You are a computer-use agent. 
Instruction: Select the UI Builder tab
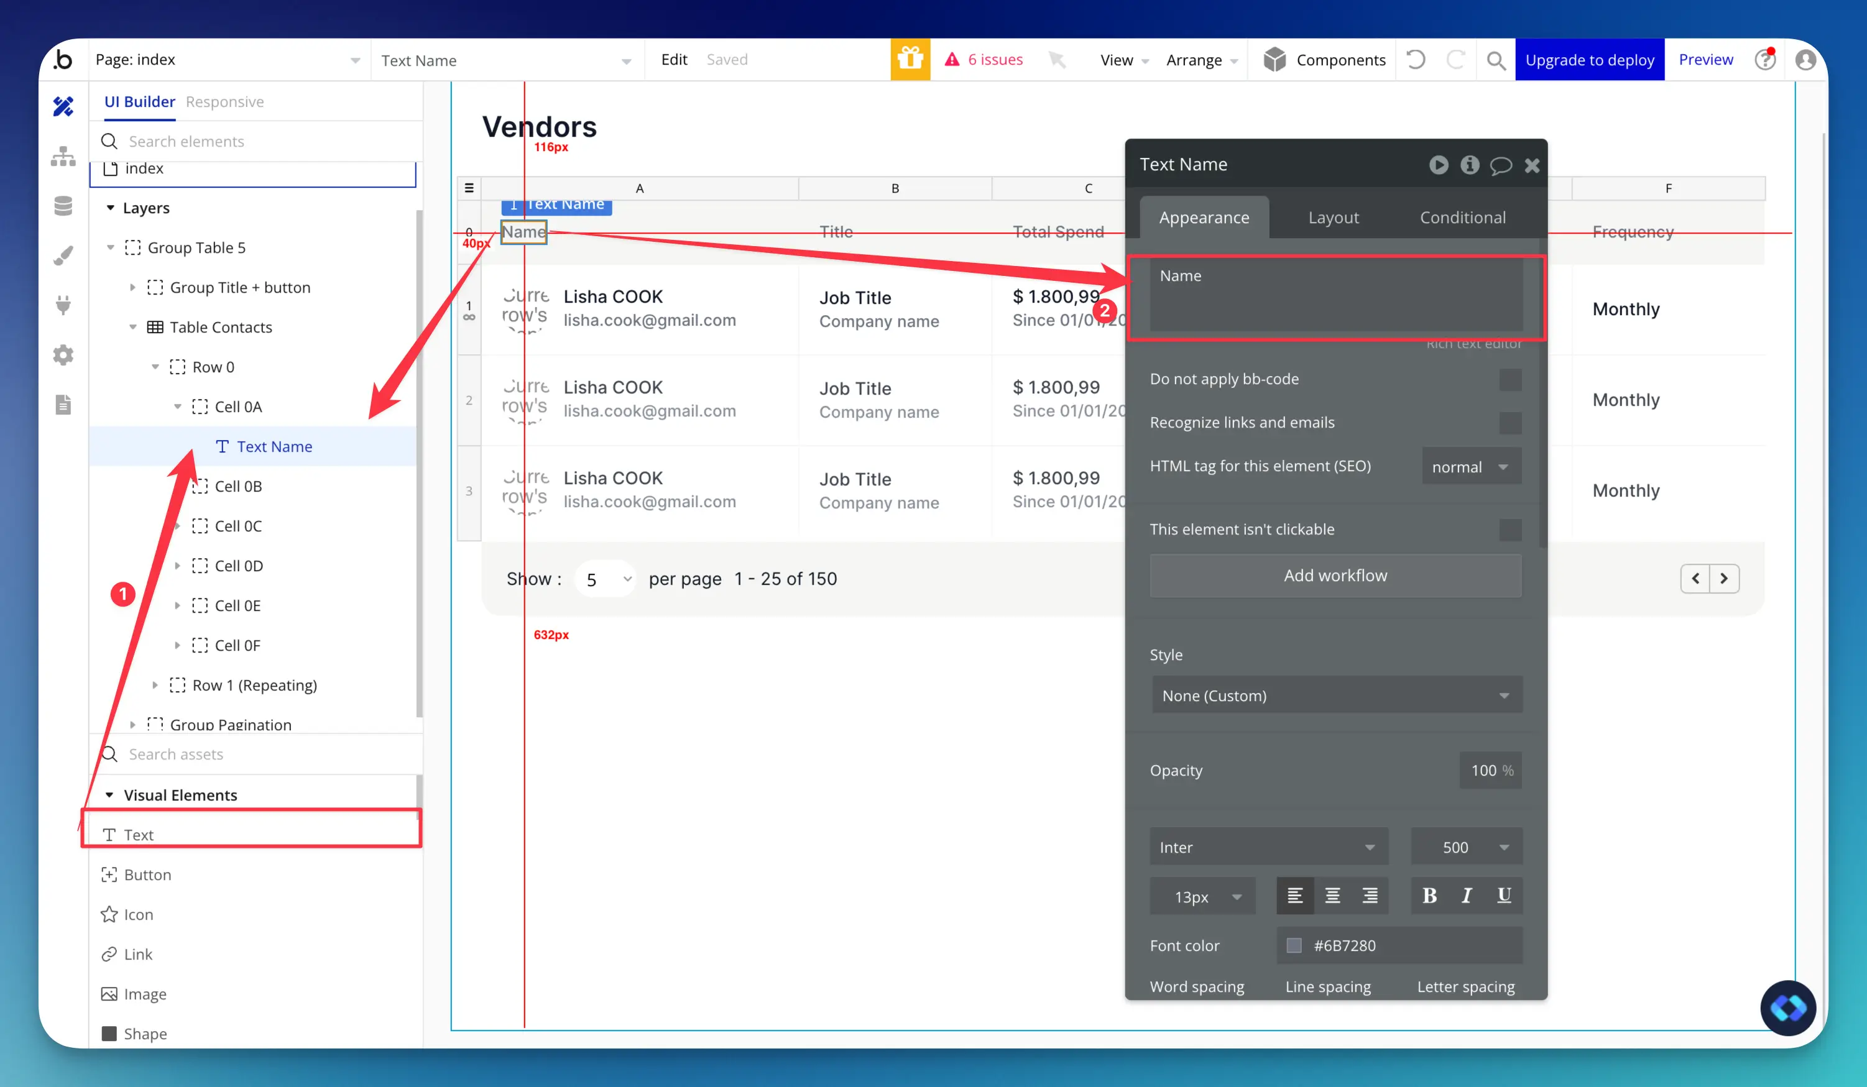click(139, 101)
